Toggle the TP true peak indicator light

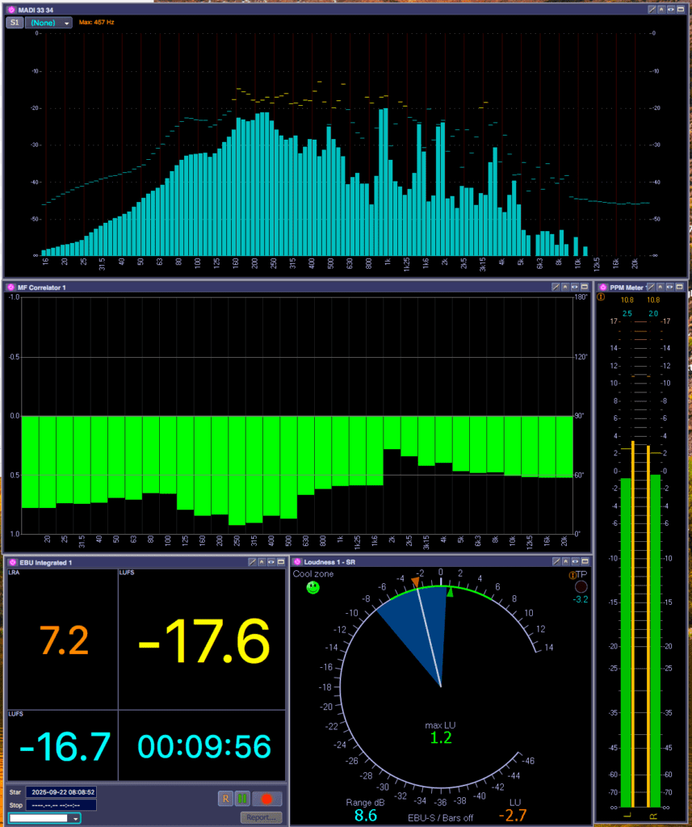click(580, 587)
